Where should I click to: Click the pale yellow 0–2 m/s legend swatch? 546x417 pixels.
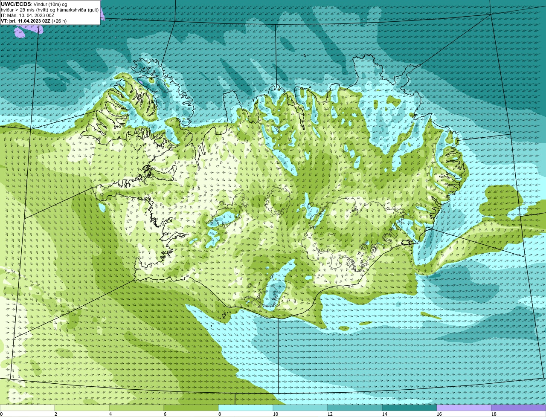[x=27, y=408]
